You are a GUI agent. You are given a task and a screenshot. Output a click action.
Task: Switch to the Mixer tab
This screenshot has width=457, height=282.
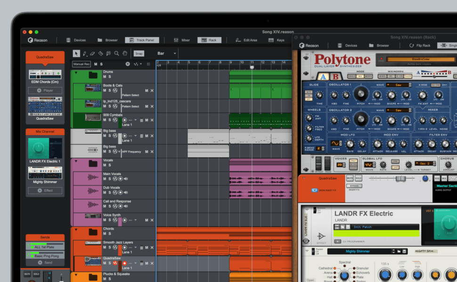pos(181,40)
